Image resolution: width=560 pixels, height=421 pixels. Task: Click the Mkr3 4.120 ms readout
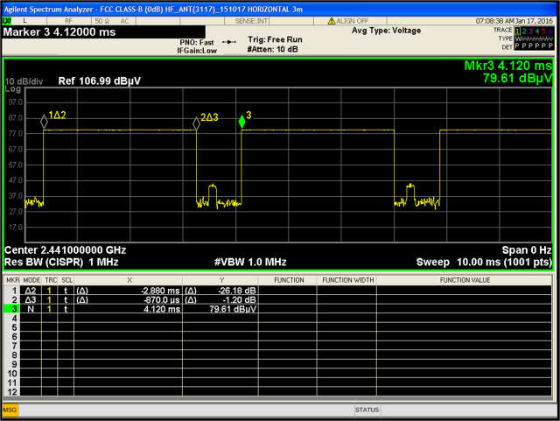[x=507, y=66]
